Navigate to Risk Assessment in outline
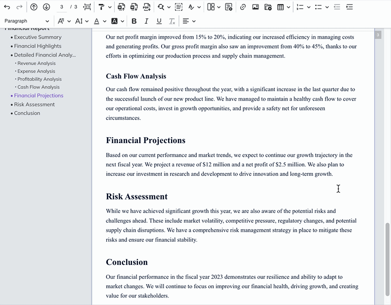Screen dimensions: 391x305 point(34,104)
